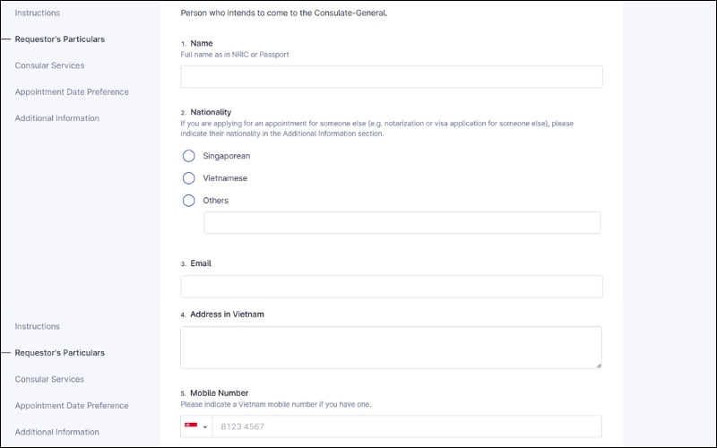Image resolution: width=717 pixels, height=448 pixels.
Task: Expand the country code dropdown chevron
Action: [204, 426]
